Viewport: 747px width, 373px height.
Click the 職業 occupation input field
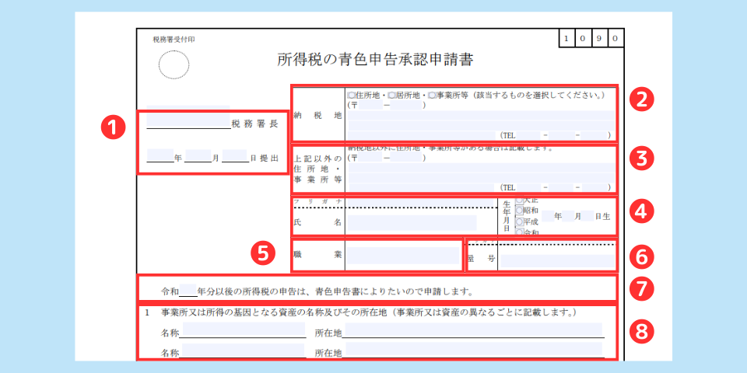tap(402, 256)
